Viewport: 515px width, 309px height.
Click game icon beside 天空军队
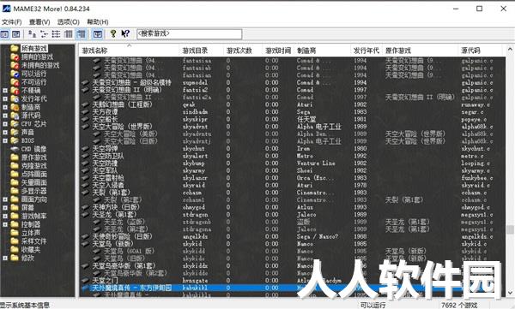pos(85,170)
